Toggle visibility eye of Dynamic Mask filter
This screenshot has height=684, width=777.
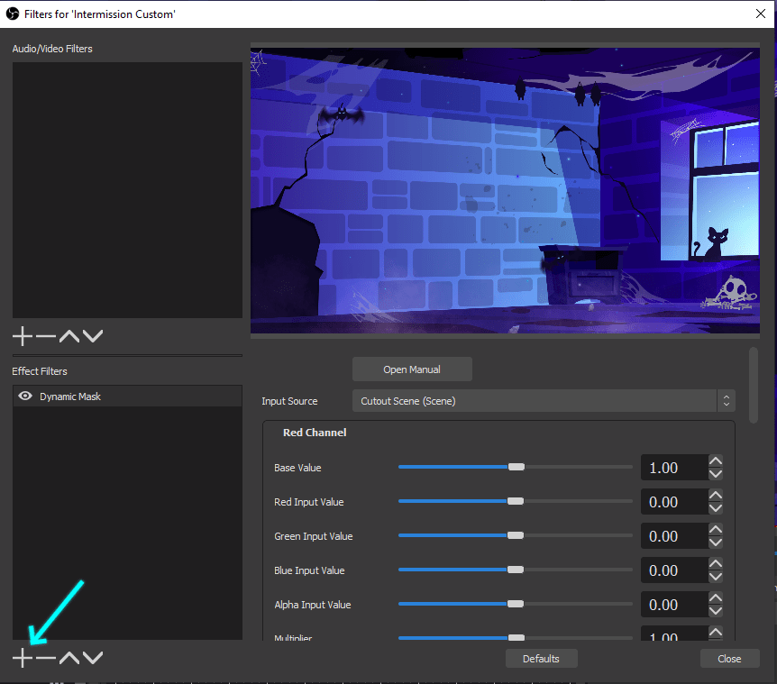24,397
